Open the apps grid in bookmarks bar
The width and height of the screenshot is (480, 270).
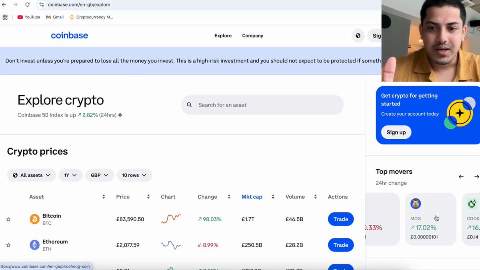[x=5, y=17]
